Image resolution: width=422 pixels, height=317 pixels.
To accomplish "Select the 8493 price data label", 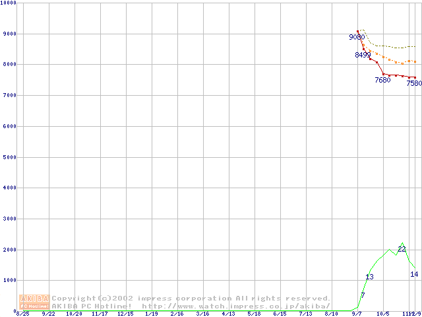I will 363,55.
